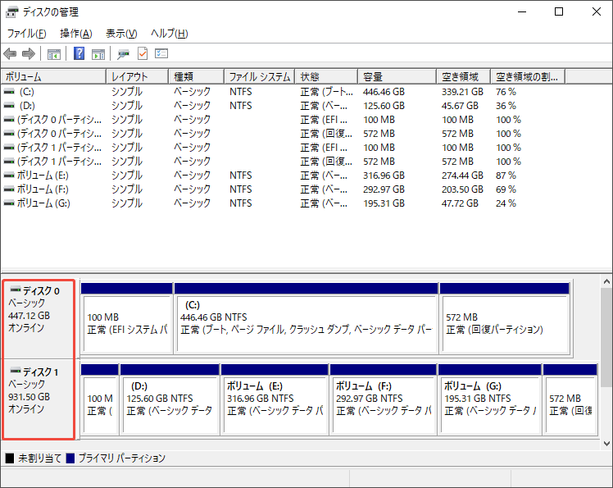Click the 45.67 GB free space cell
The image size is (613, 488).
[460, 106]
